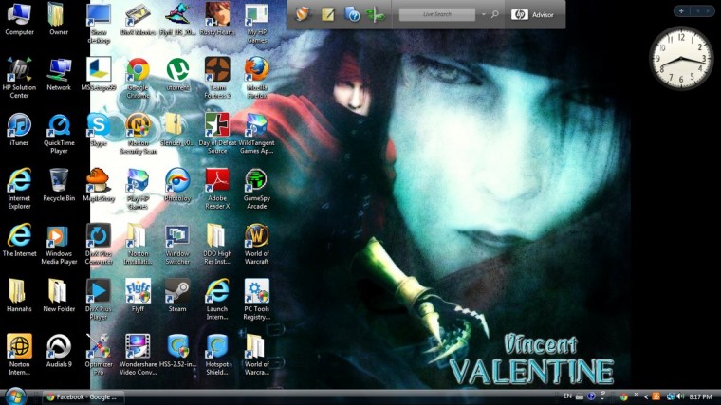Launch Optimizer Pro

point(99,354)
